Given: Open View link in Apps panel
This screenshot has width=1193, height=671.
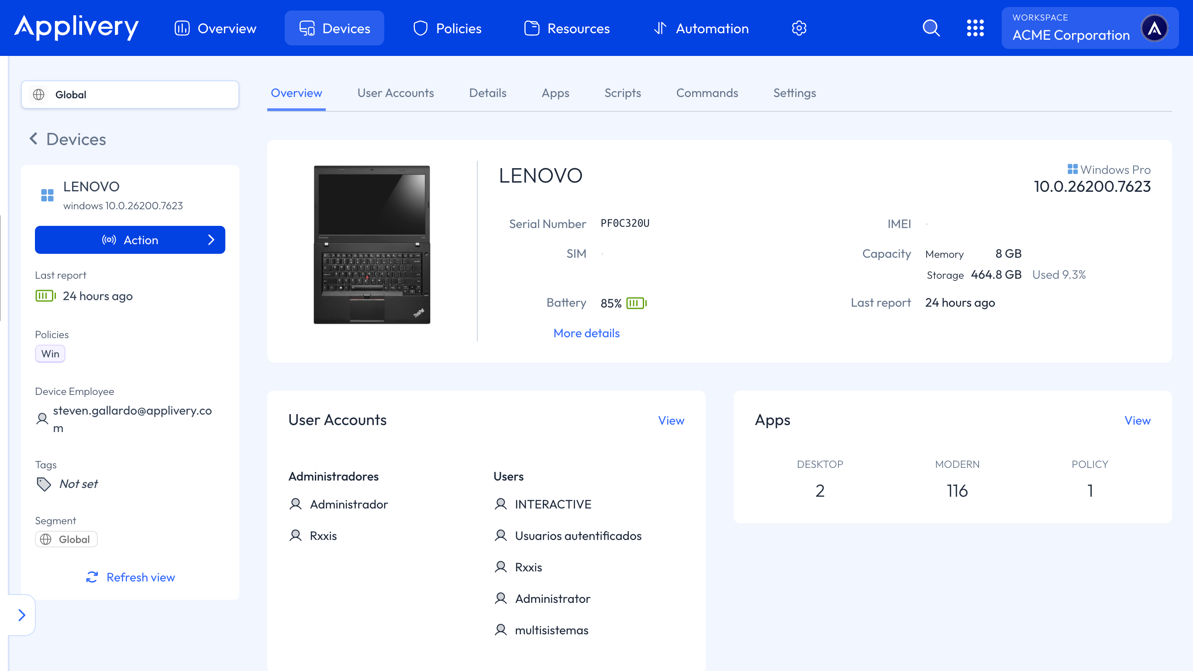Looking at the screenshot, I should pos(1138,420).
